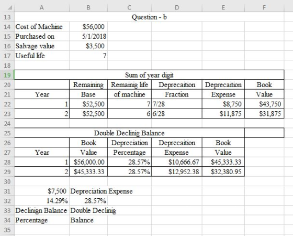Click the 'Question - b' title cell

149,17
